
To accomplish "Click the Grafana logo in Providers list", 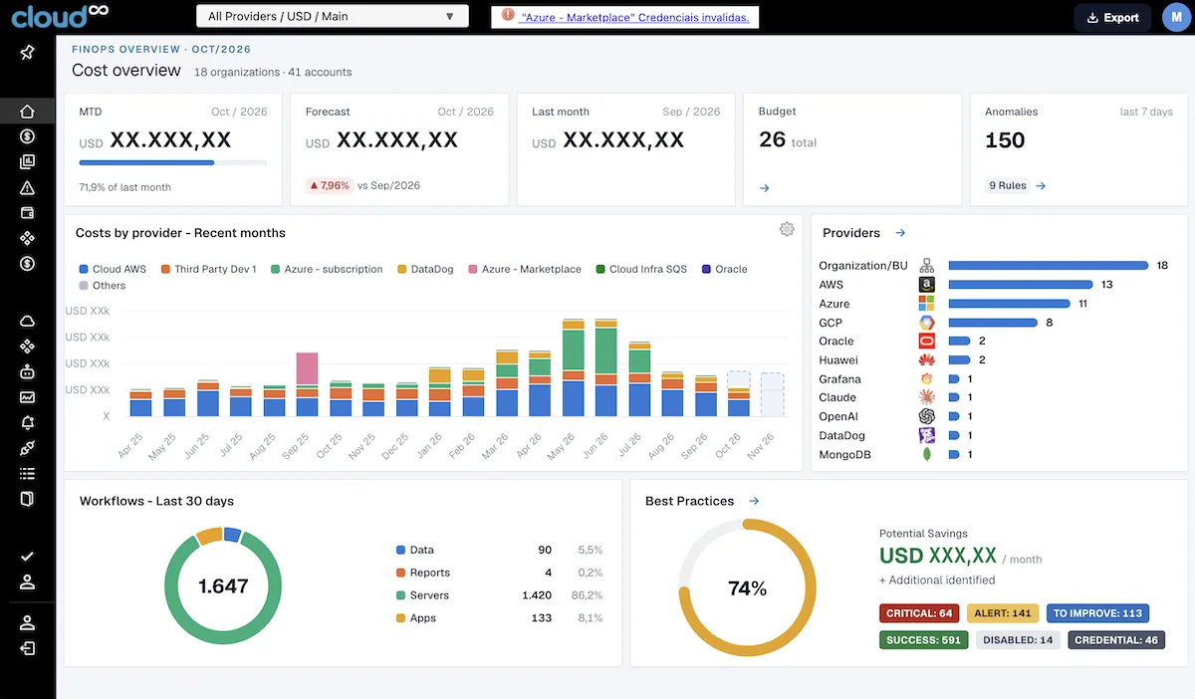I will click(x=927, y=379).
